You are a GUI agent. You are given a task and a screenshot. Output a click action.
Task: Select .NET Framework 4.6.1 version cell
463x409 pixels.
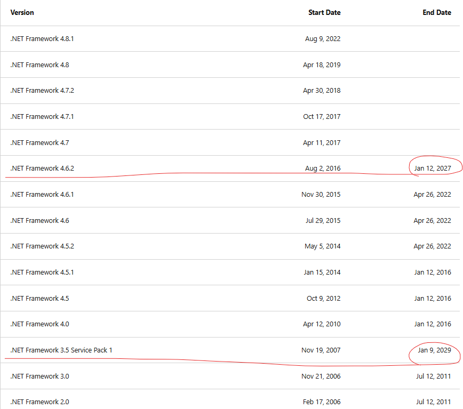click(x=42, y=195)
